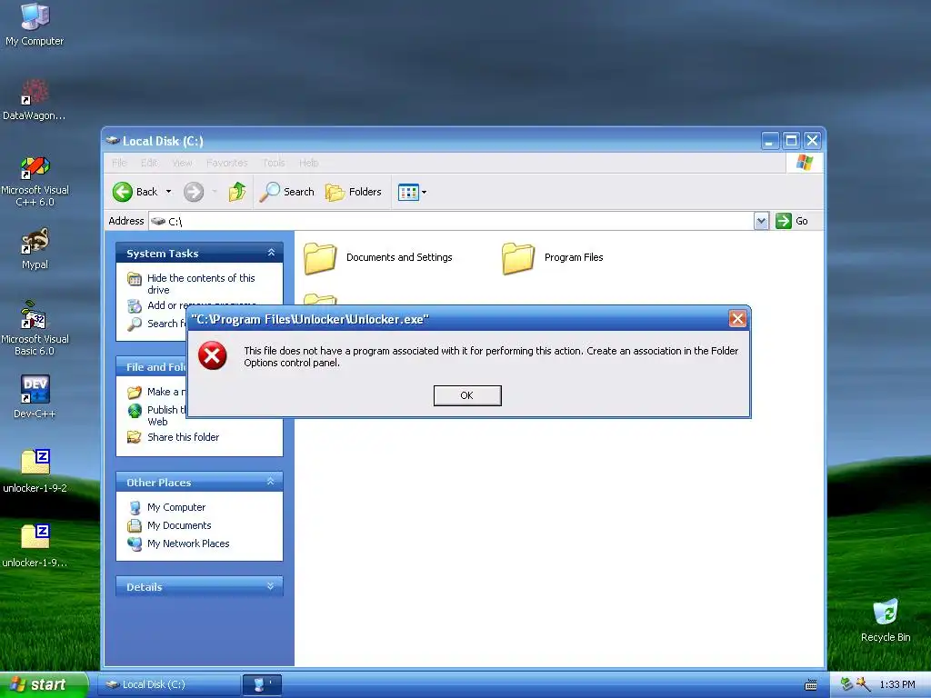The image size is (931, 698).
Task: Select the Program Files folder
Action: 553,257
